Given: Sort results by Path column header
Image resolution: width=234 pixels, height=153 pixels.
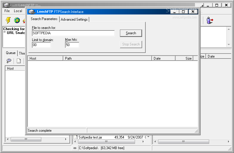Looking at the screenshot, I should [x=107, y=58].
